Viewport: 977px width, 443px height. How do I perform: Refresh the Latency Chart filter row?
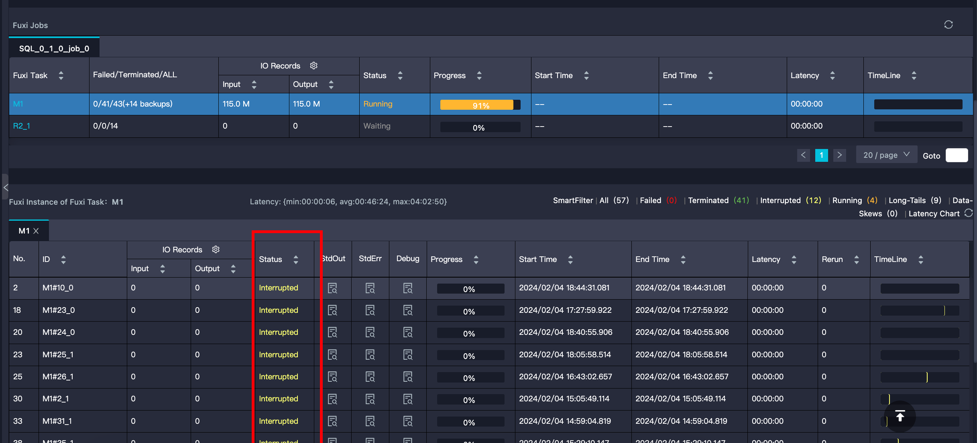(x=969, y=213)
